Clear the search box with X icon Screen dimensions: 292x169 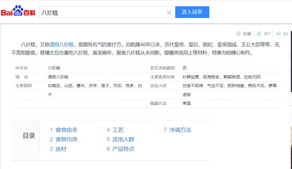pyautogui.click(x=169, y=12)
